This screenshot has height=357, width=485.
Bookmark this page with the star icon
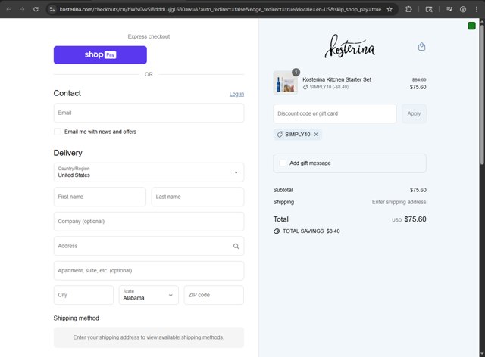[390, 9]
